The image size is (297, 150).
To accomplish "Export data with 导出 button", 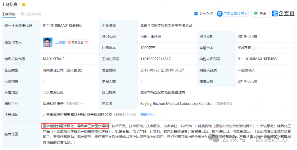I will pyautogui.click(x=260, y=14).
